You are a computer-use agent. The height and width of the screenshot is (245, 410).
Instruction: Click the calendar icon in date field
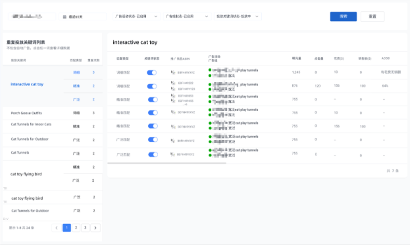(64, 16)
